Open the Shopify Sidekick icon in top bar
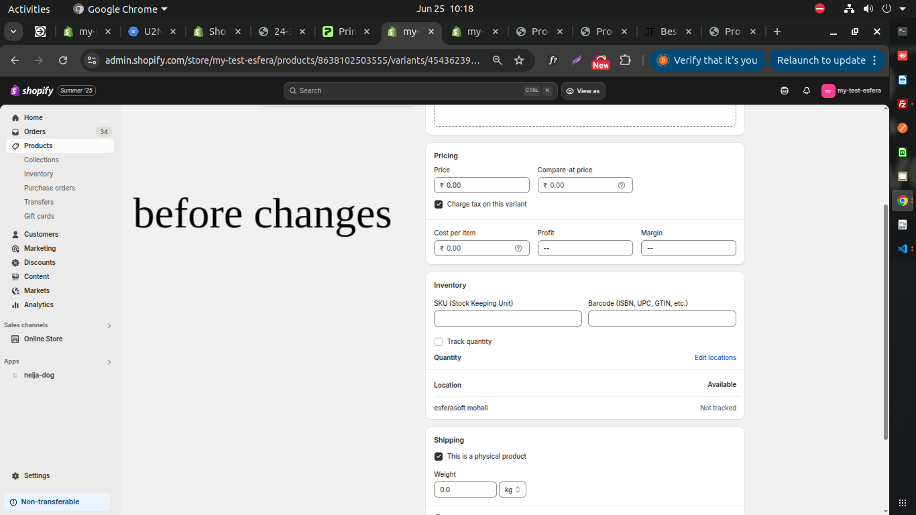 [x=785, y=91]
